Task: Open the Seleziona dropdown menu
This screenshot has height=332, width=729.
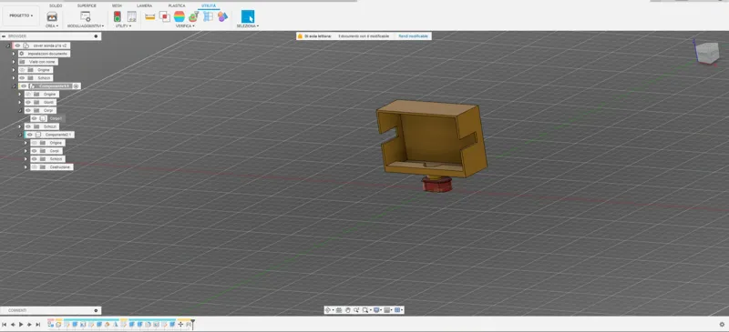Action: click(x=248, y=26)
